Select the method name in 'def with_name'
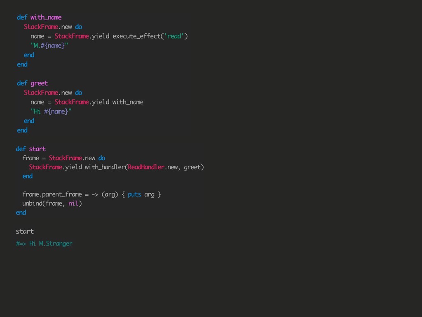The image size is (422, 317). click(46, 17)
